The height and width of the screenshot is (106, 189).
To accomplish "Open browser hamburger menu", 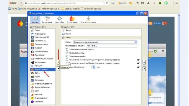I will click(177, 3).
